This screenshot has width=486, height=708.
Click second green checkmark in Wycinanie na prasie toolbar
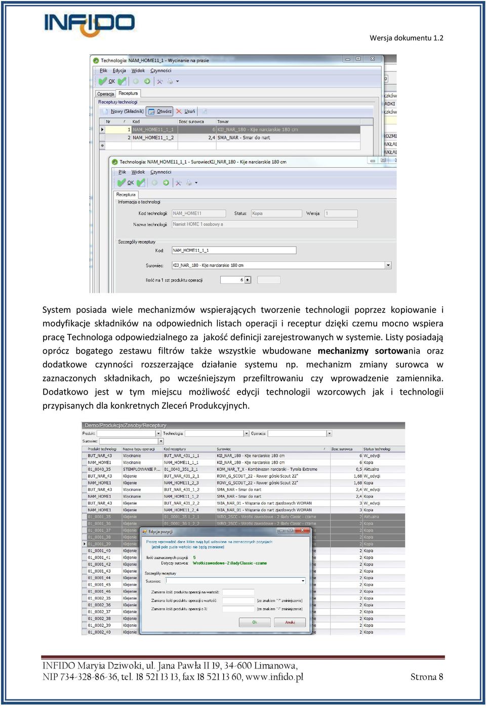point(122,81)
